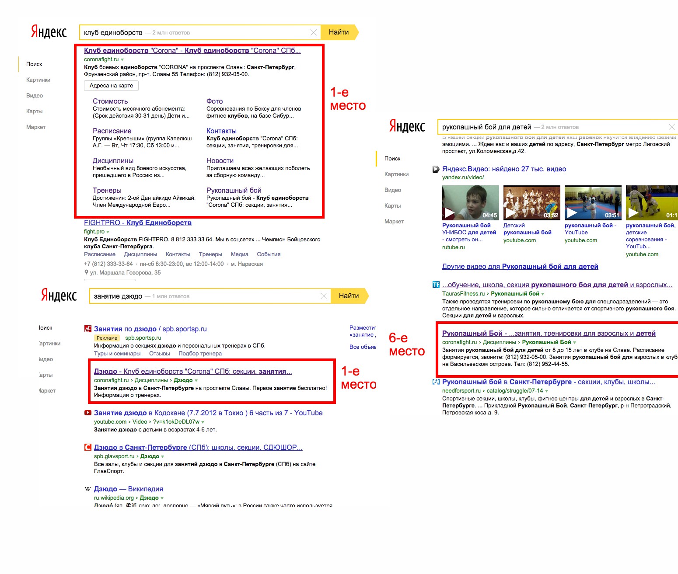Open the 03:51 'рукопашный бой - YouTube' thumbnail

593,202
